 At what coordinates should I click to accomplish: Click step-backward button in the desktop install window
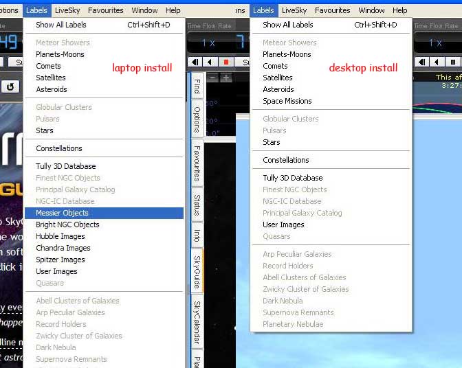coord(422,62)
